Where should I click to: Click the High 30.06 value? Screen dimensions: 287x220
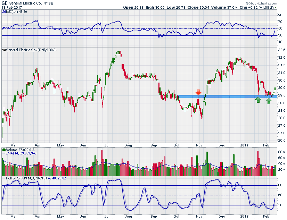pos(155,8)
